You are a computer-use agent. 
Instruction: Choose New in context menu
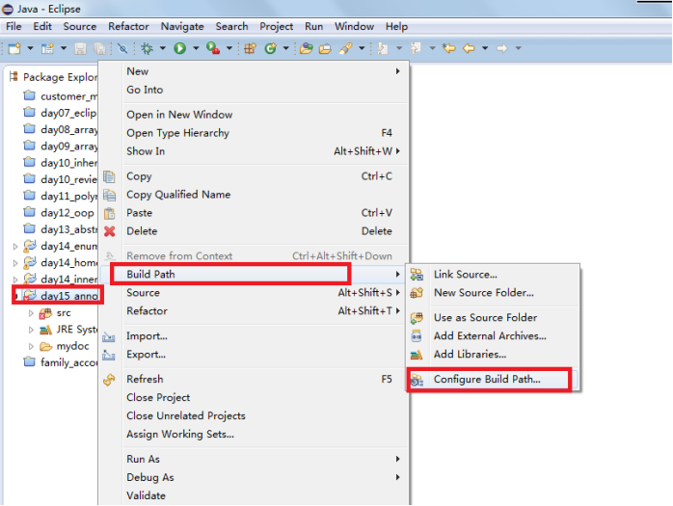[x=254, y=71]
